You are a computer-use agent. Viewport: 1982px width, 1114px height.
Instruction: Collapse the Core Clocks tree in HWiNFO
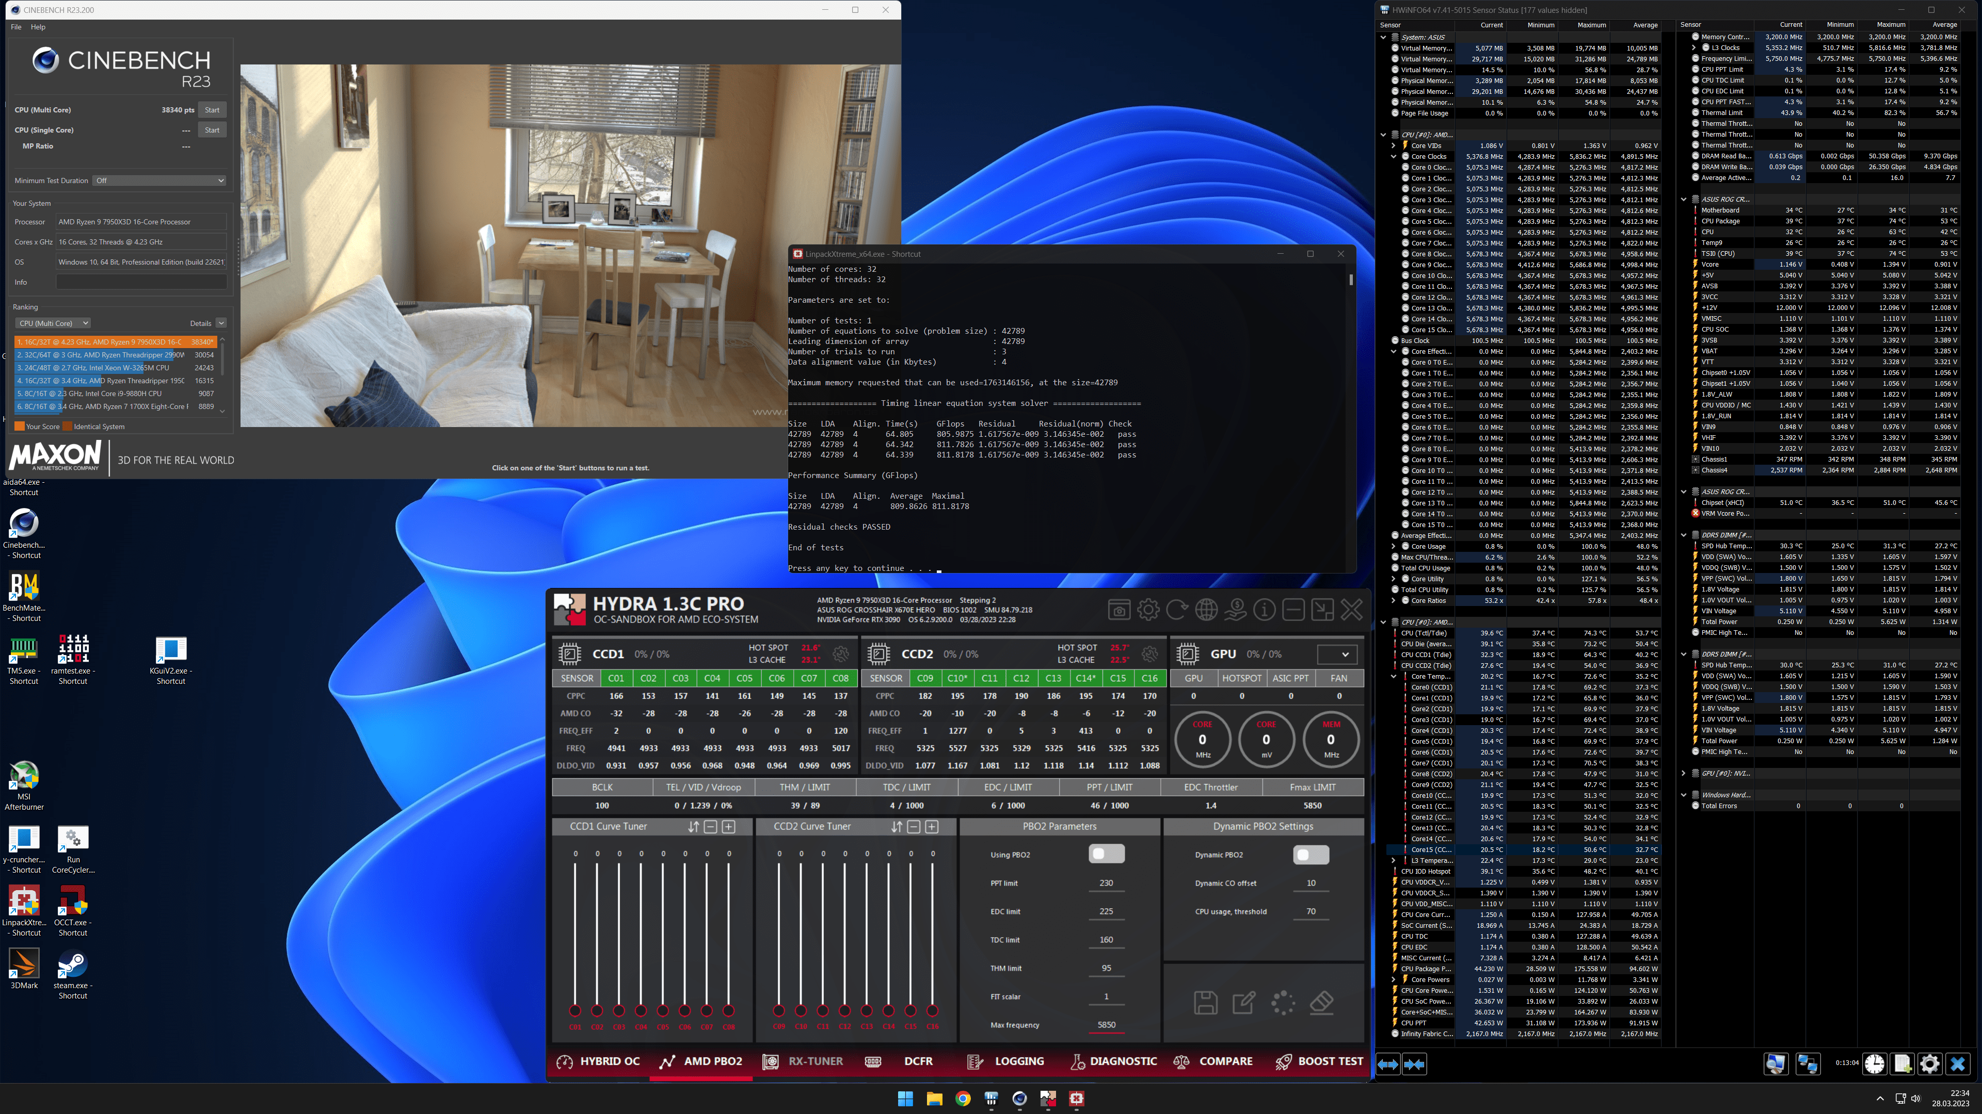click(1394, 157)
